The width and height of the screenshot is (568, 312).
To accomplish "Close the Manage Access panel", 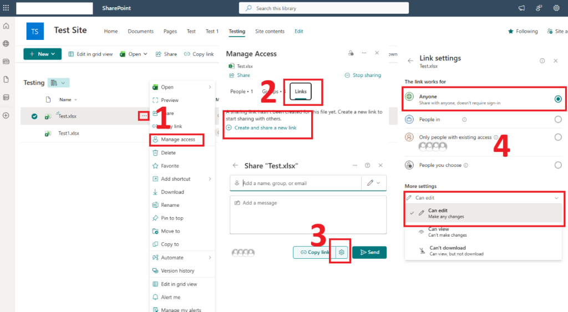I will coord(377,53).
